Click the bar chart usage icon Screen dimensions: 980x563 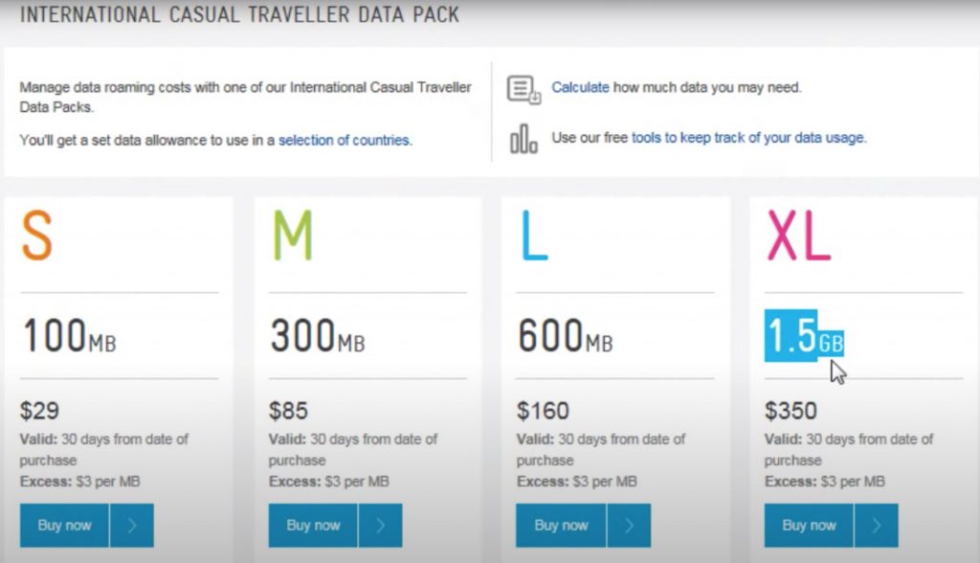click(x=523, y=140)
